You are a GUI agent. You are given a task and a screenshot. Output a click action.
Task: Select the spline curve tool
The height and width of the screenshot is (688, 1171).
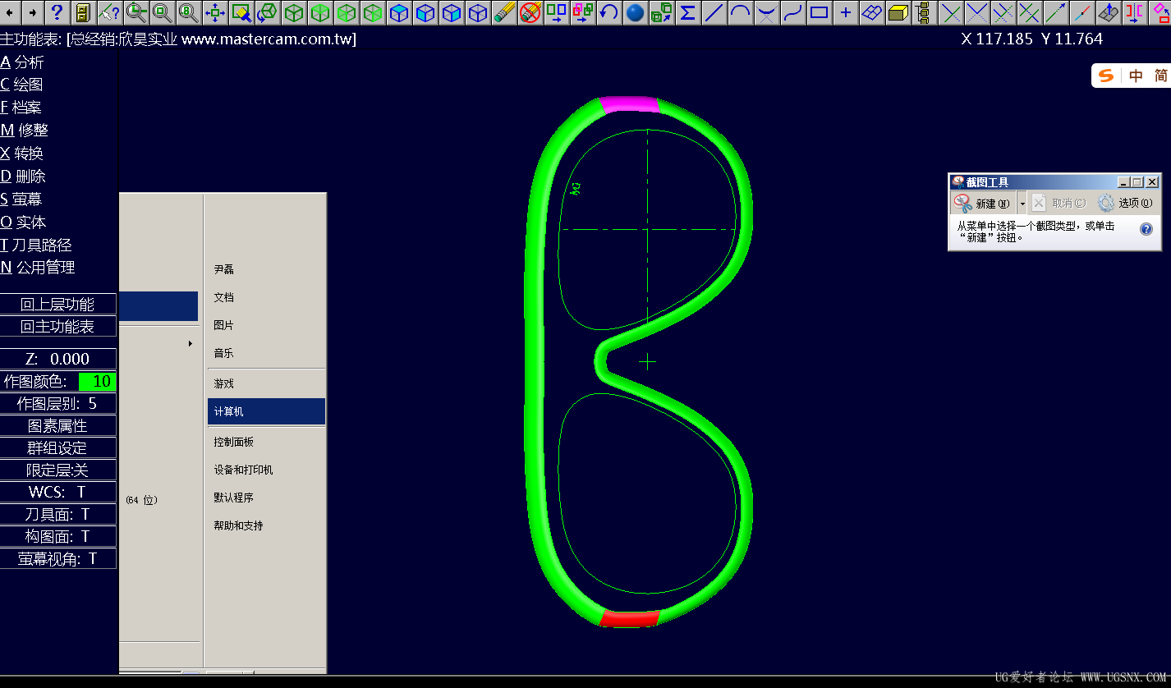793,12
